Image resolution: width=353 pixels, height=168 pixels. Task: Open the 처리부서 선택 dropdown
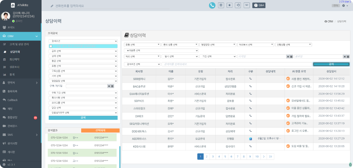pos(256,44)
